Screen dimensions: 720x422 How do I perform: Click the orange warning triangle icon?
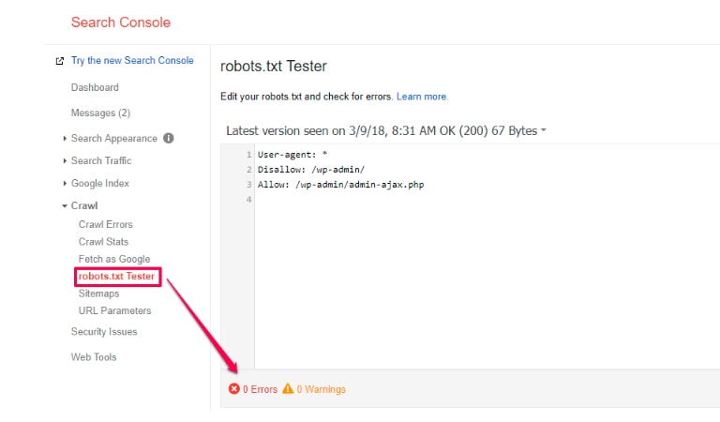tap(288, 388)
